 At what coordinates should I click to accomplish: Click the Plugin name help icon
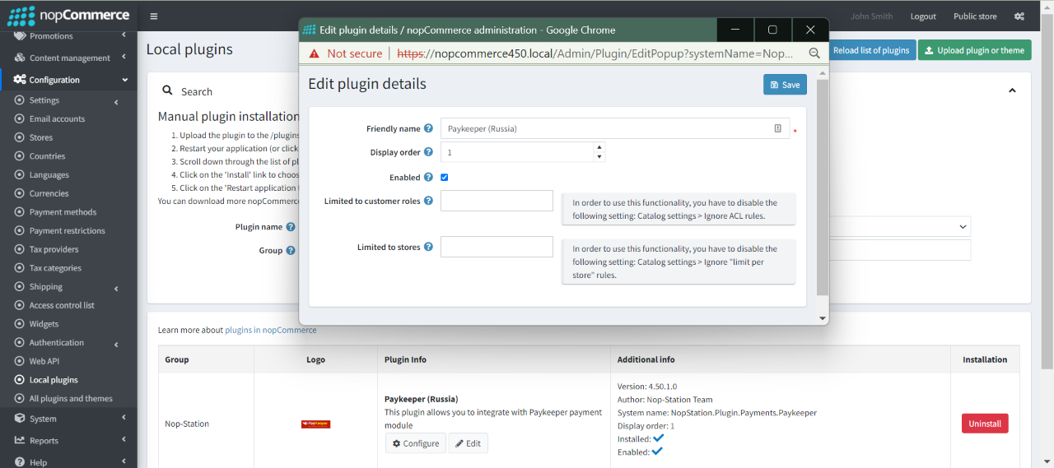[x=291, y=227]
